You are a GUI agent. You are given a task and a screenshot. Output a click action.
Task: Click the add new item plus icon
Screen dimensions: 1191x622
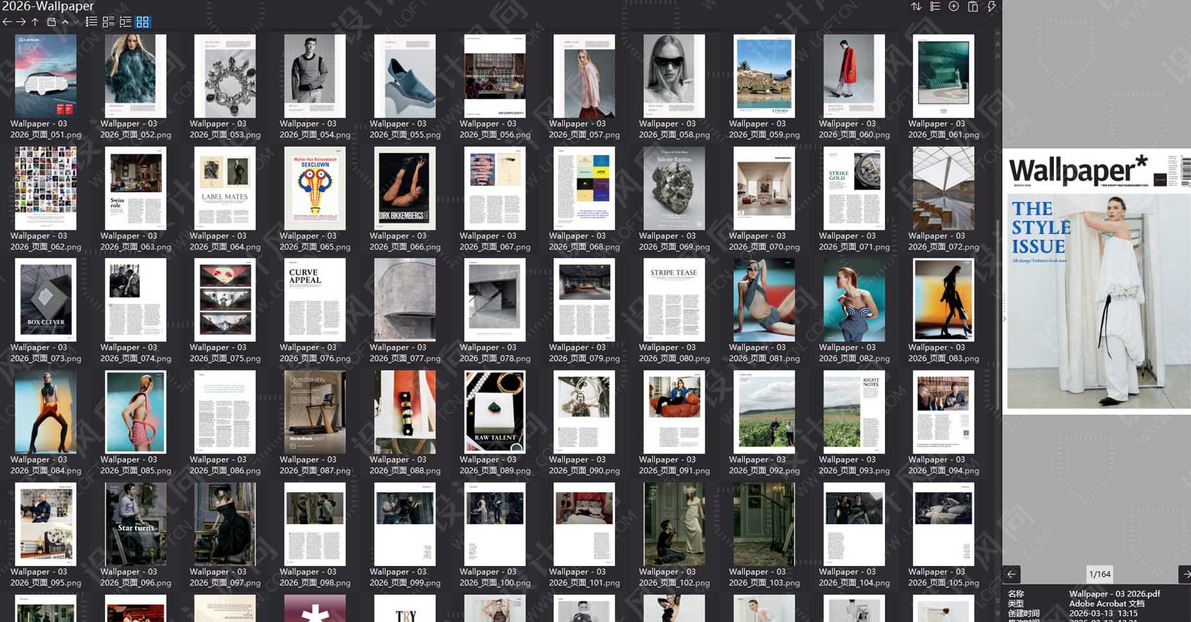(954, 6)
